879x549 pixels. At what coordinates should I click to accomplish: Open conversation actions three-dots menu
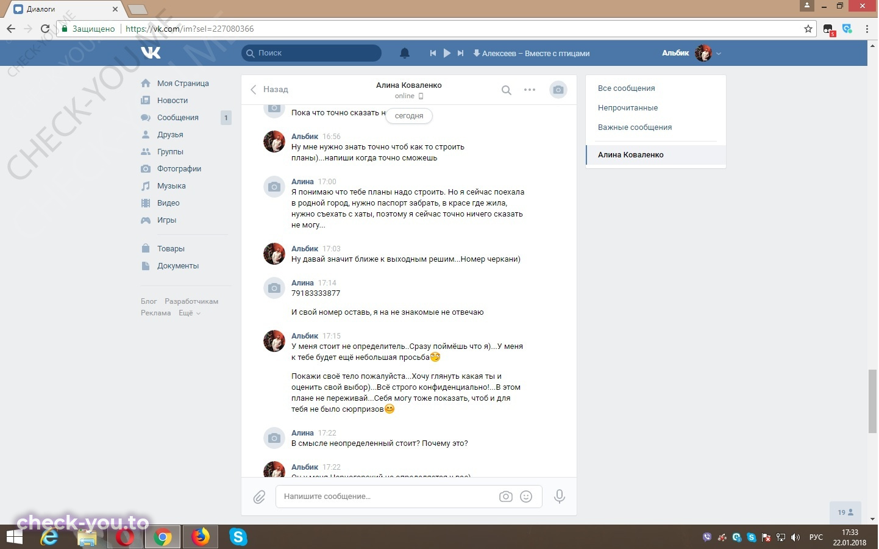point(530,90)
